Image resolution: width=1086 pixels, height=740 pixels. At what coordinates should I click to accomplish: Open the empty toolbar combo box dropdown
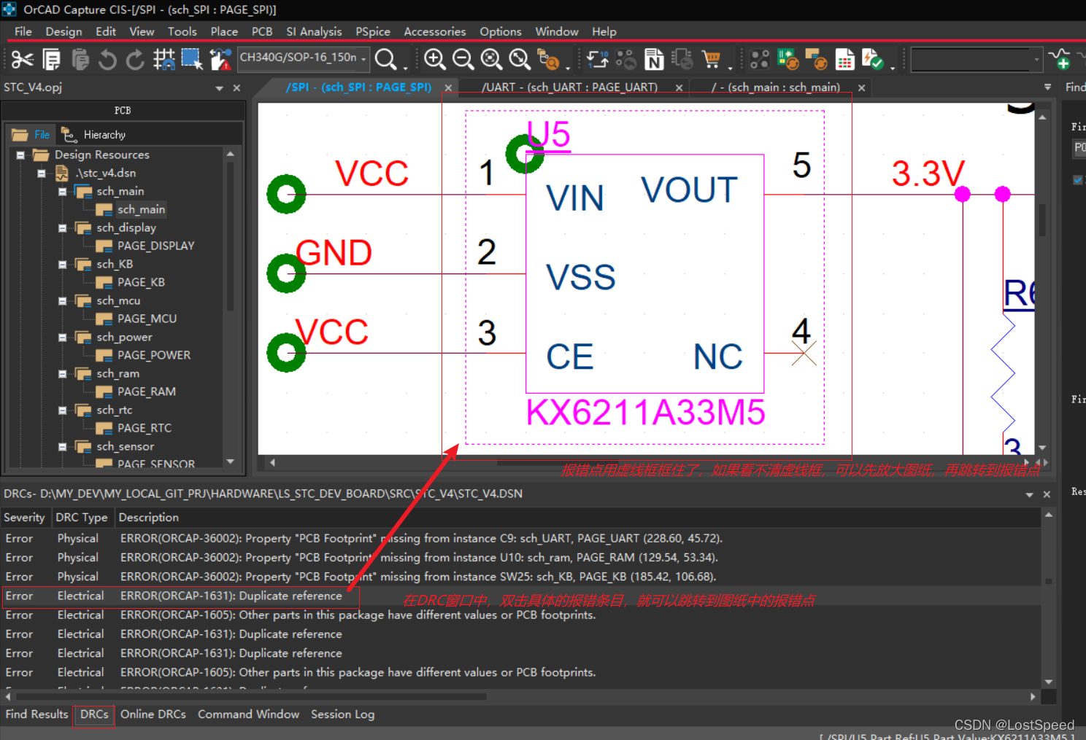tap(1036, 60)
